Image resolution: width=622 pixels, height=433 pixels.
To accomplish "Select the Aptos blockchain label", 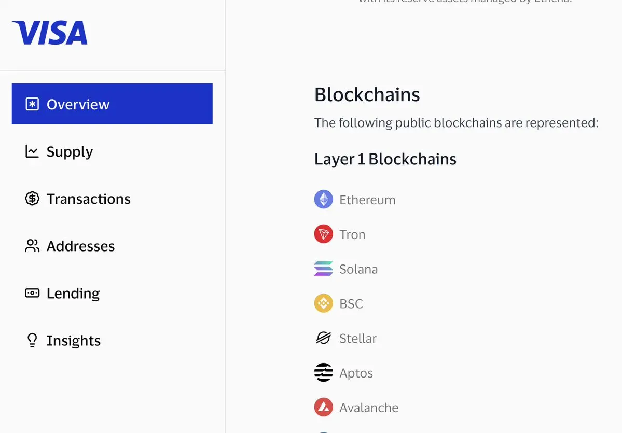I will tap(356, 373).
